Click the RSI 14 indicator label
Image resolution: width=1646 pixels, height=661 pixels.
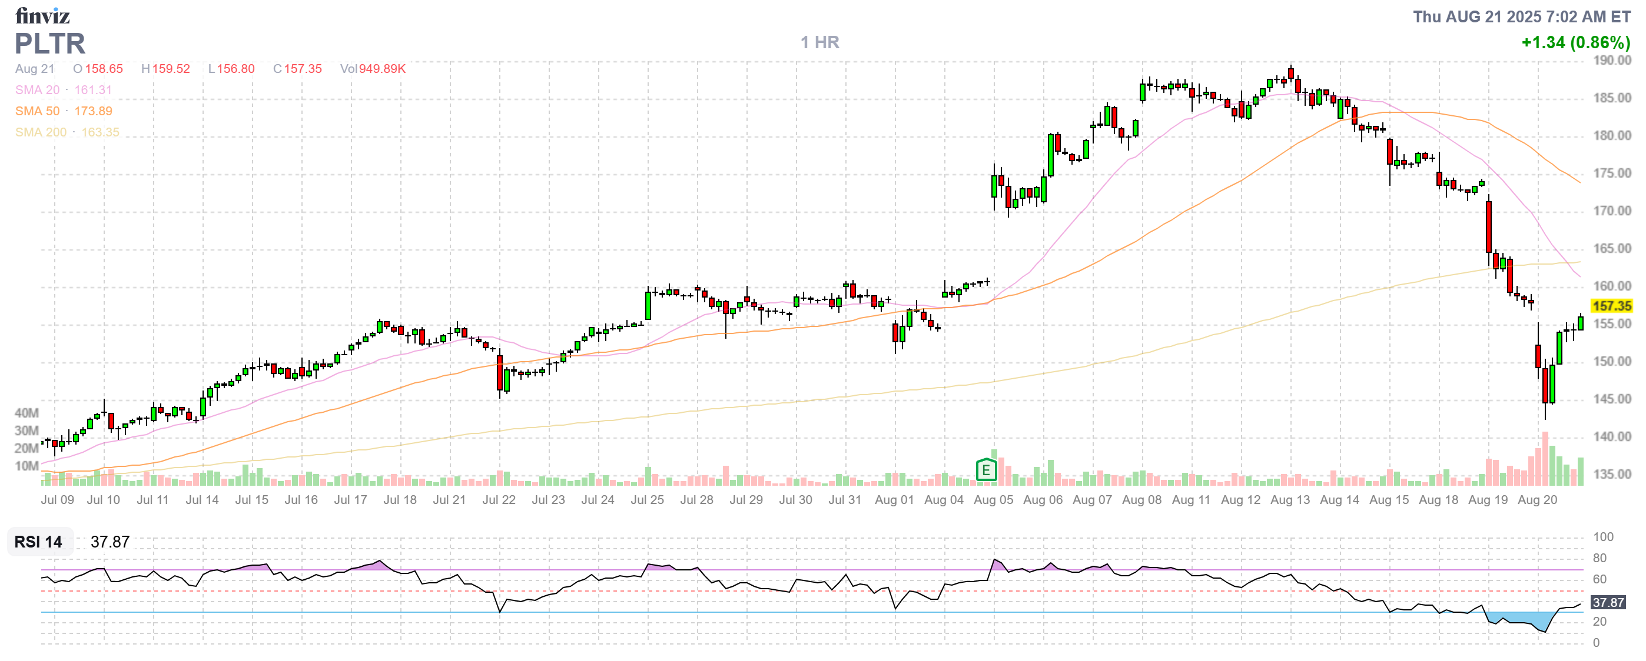pyautogui.click(x=38, y=542)
